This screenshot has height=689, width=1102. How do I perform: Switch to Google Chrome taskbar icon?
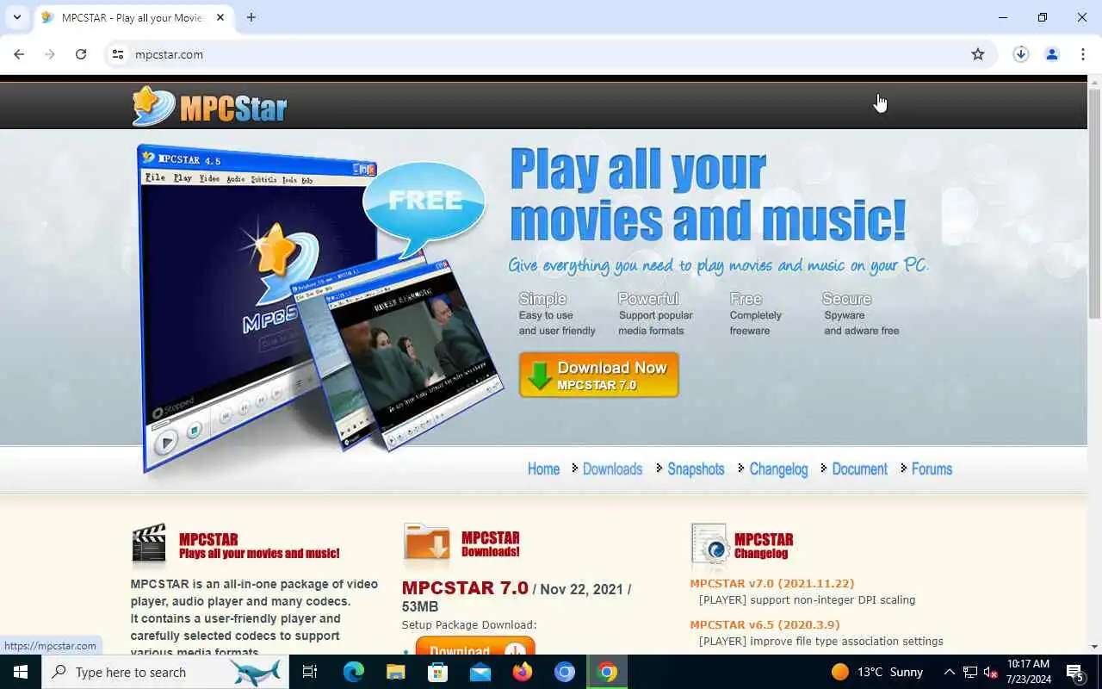[x=607, y=672]
